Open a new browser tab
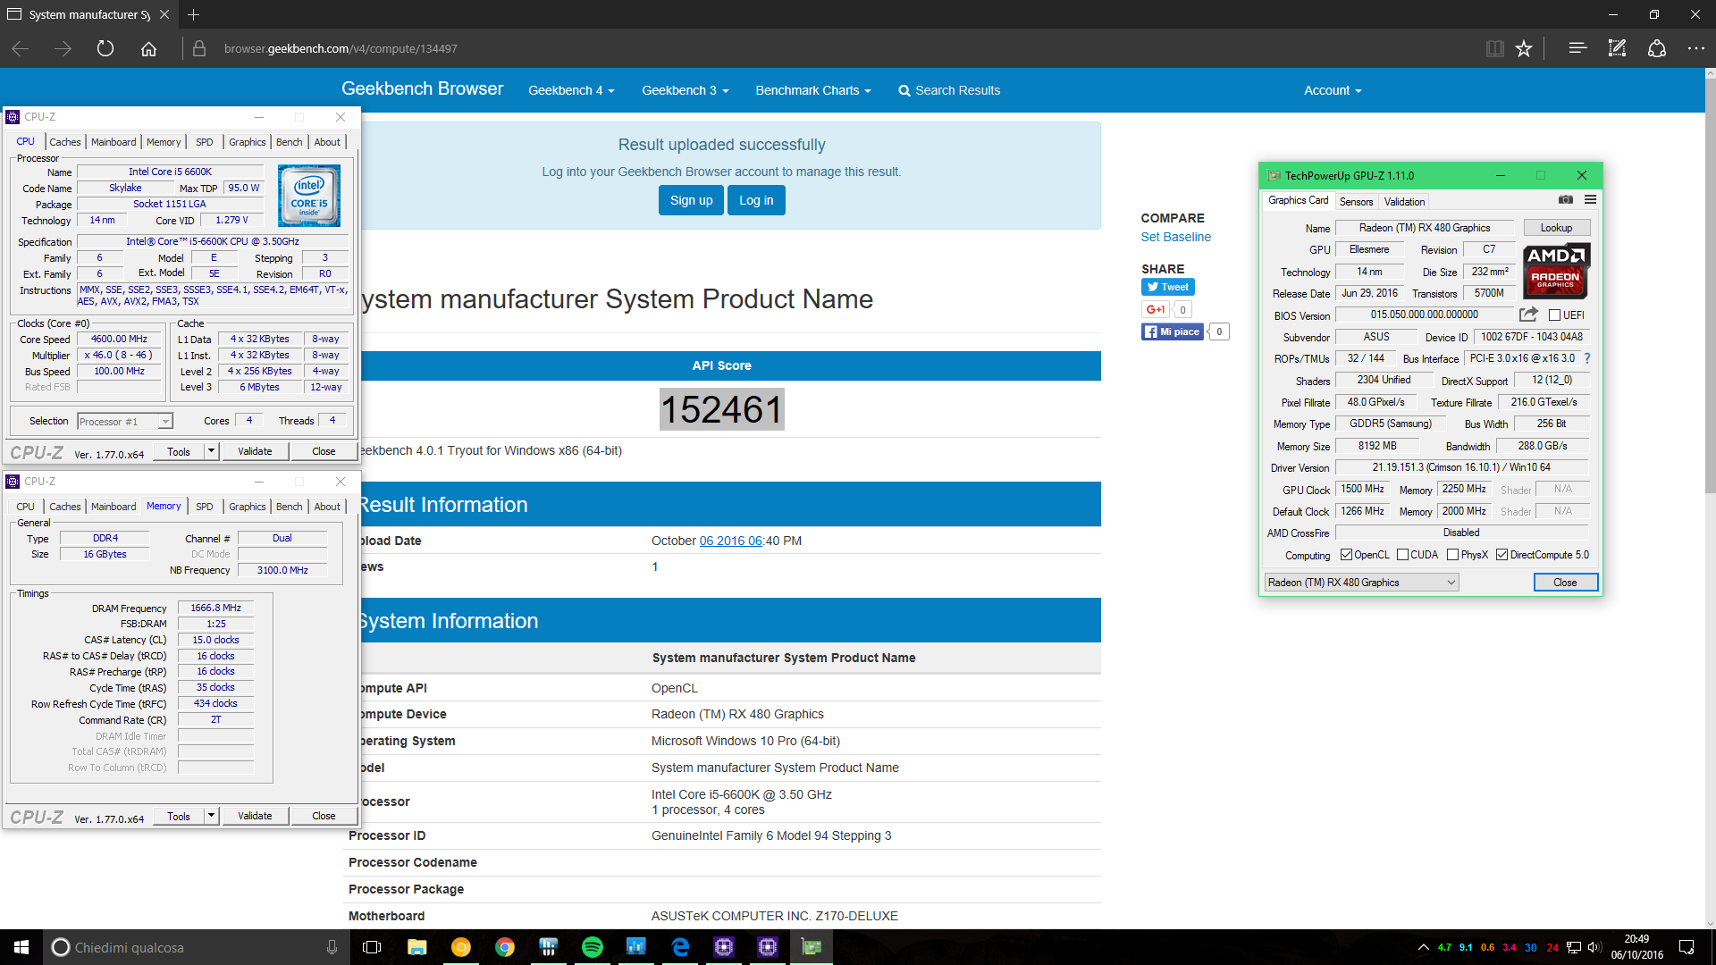This screenshot has height=965, width=1716. (x=194, y=14)
